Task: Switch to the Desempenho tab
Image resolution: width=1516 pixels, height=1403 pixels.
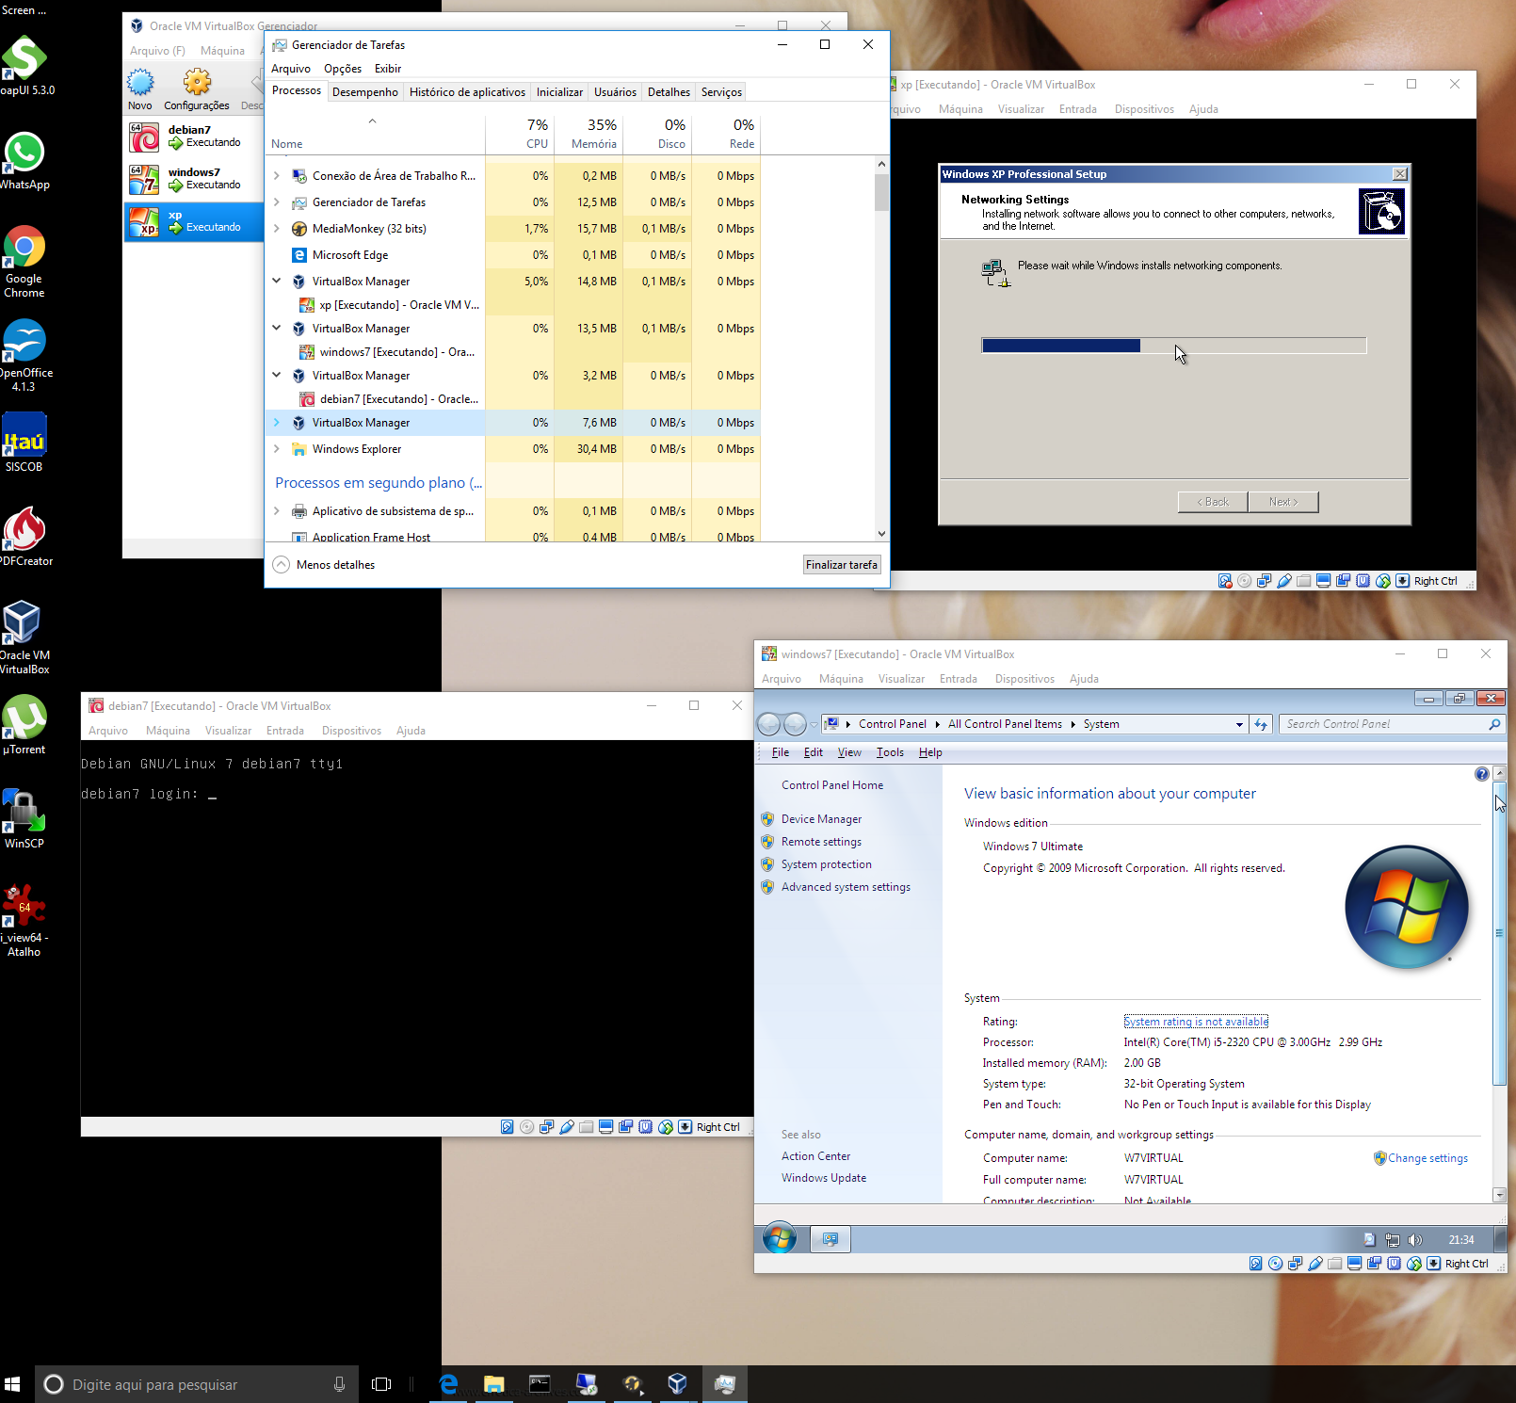Action: pos(365,92)
